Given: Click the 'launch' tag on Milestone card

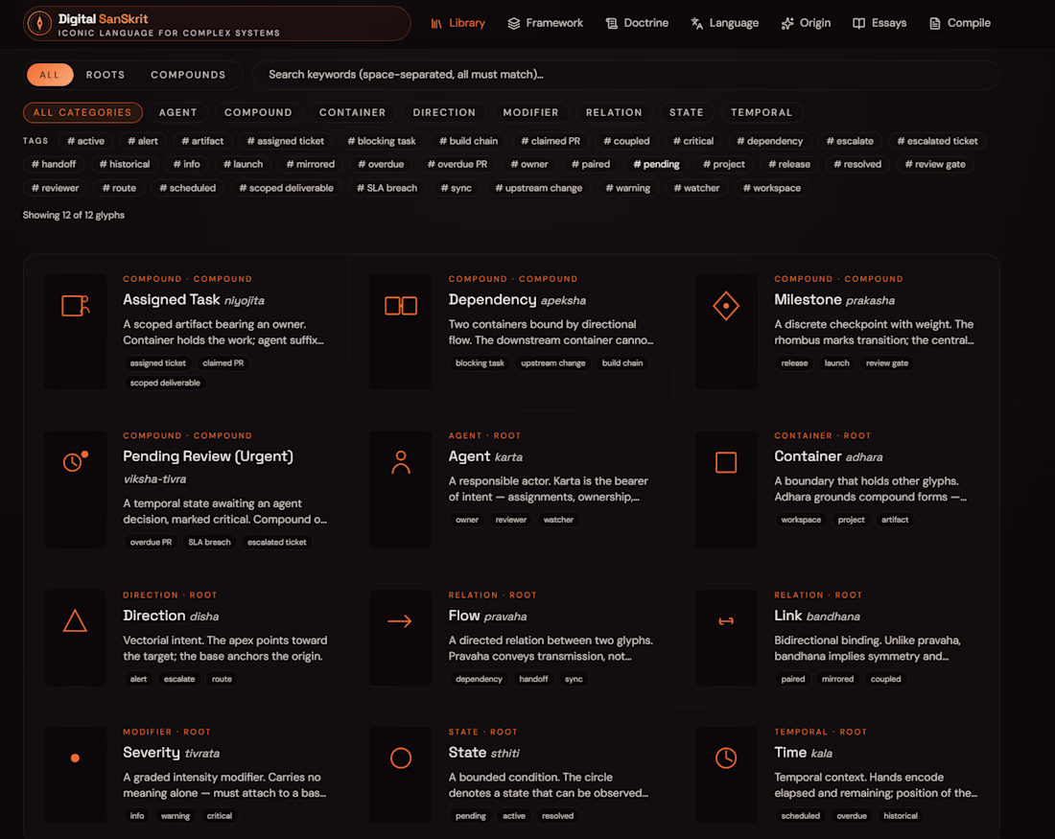Looking at the screenshot, I should pos(837,363).
